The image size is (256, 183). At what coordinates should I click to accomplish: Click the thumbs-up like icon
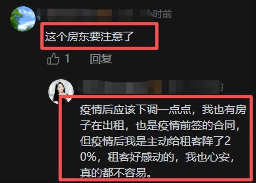(x=53, y=59)
